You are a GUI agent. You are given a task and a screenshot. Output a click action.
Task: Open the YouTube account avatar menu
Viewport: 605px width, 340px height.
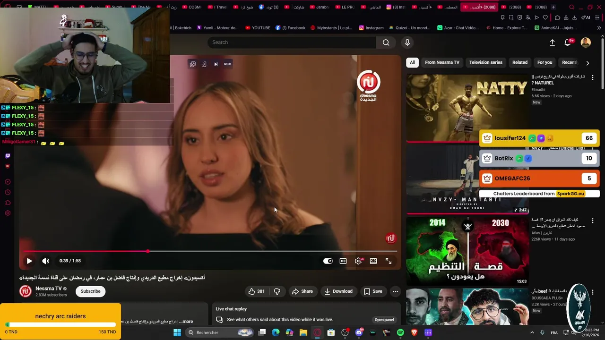586,42
